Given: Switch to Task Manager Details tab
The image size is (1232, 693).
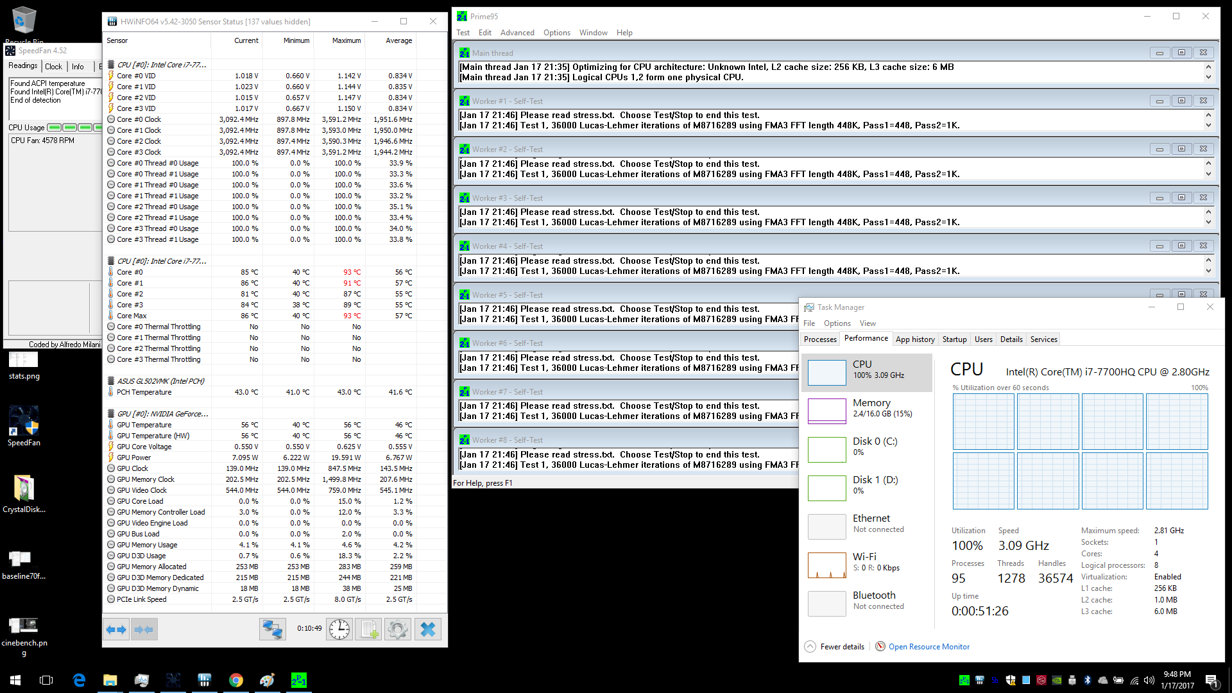Looking at the screenshot, I should tap(1011, 339).
